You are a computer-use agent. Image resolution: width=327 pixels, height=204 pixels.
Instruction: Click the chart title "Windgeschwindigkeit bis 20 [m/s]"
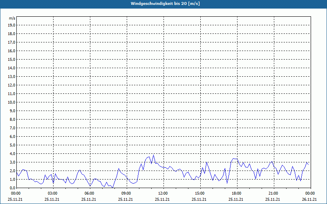point(165,4)
